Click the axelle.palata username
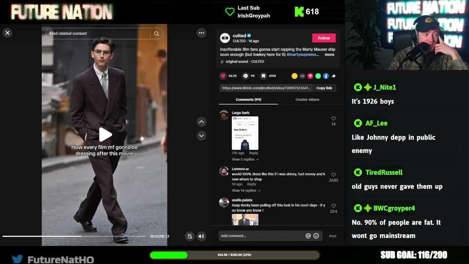469x264 pixels. (x=242, y=200)
